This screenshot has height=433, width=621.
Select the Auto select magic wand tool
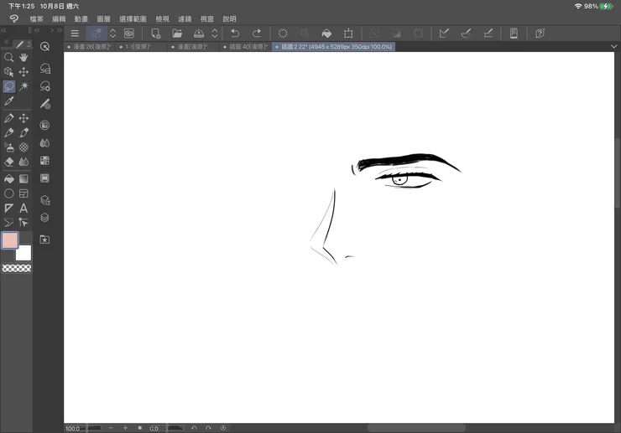[x=23, y=86]
